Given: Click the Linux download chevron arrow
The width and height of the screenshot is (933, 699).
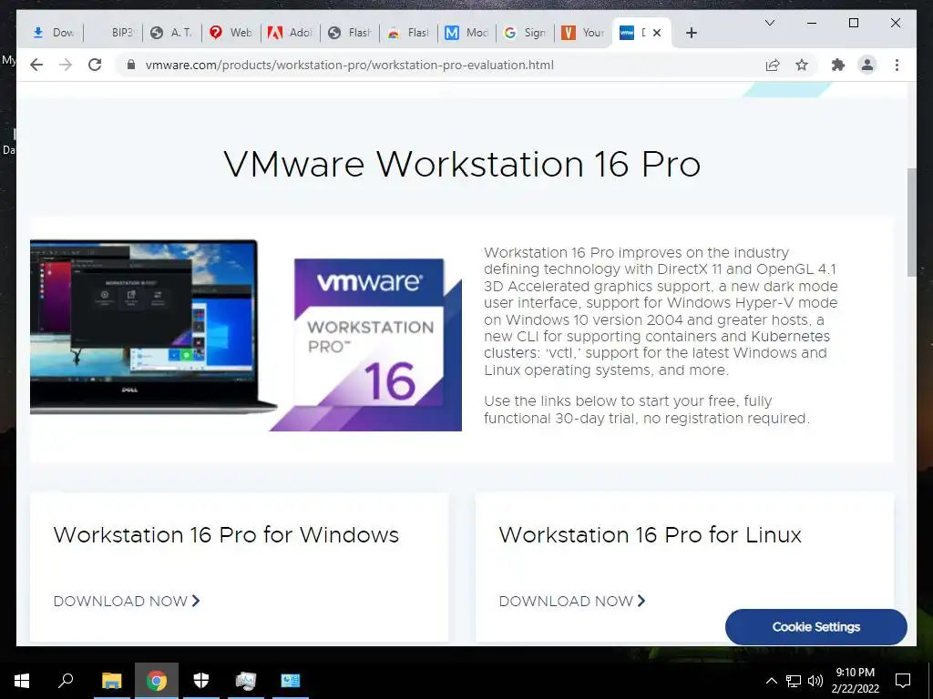Looking at the screenshot, I should 641,601.
